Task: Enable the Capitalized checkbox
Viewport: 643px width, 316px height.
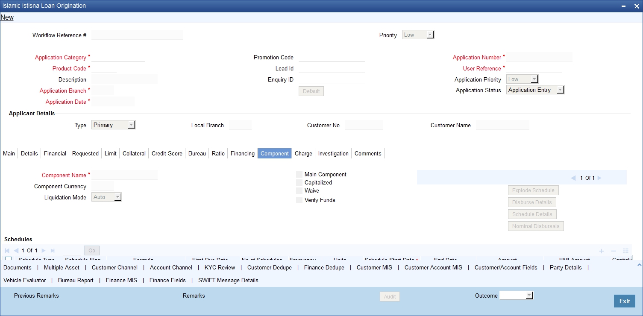Action: coord(299,182)
